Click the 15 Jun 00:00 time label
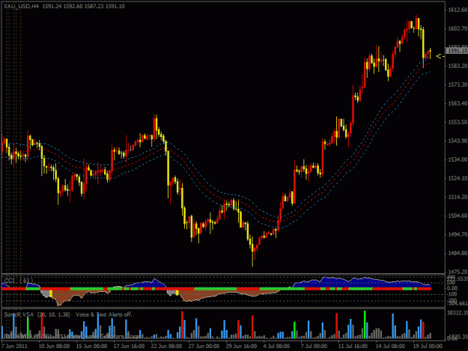This screenshot has width=468, height=351. (91, 347)
